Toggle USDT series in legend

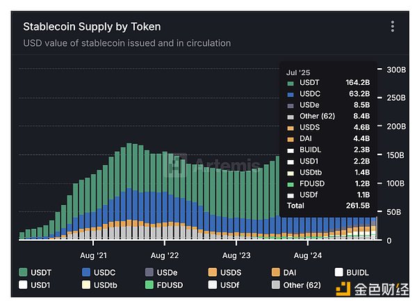coord(35,272)
